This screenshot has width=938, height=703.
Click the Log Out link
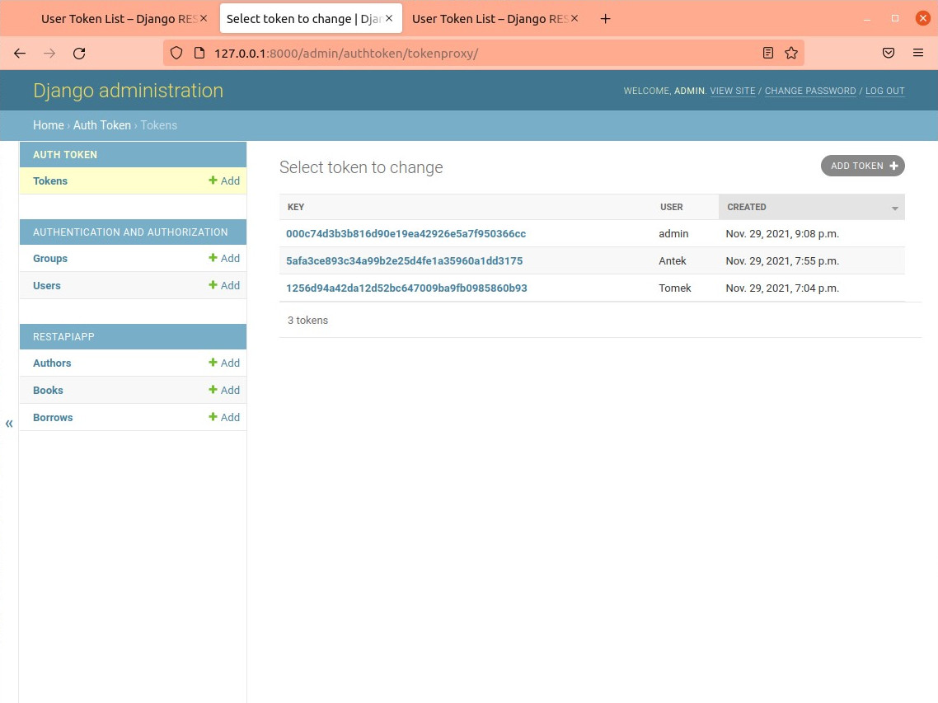[884, 91]
